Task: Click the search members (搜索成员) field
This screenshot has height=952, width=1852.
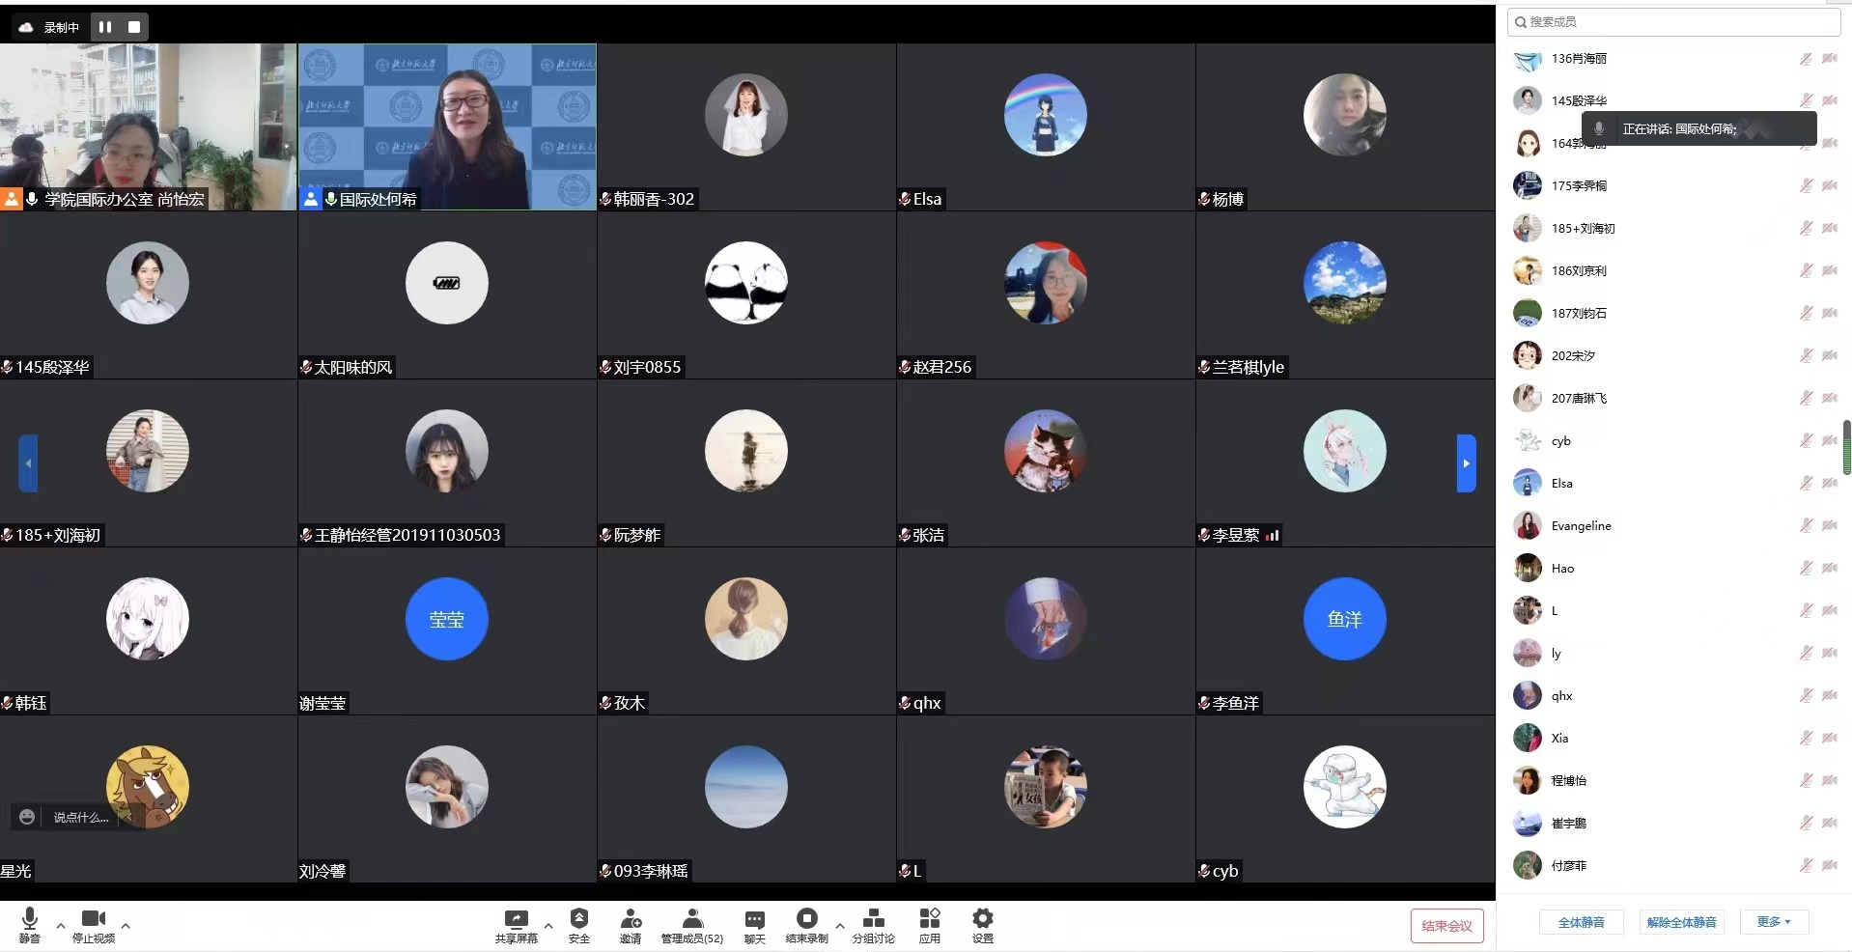Action: (x=1675, y=21)
